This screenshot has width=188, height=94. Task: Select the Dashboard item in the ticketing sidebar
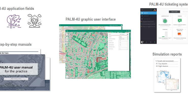[149, 13]
